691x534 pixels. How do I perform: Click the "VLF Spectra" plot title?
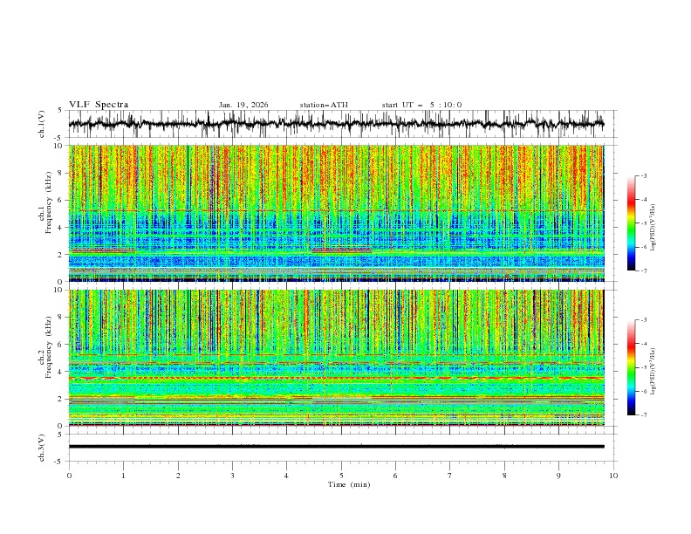click(x=99, y=105)
